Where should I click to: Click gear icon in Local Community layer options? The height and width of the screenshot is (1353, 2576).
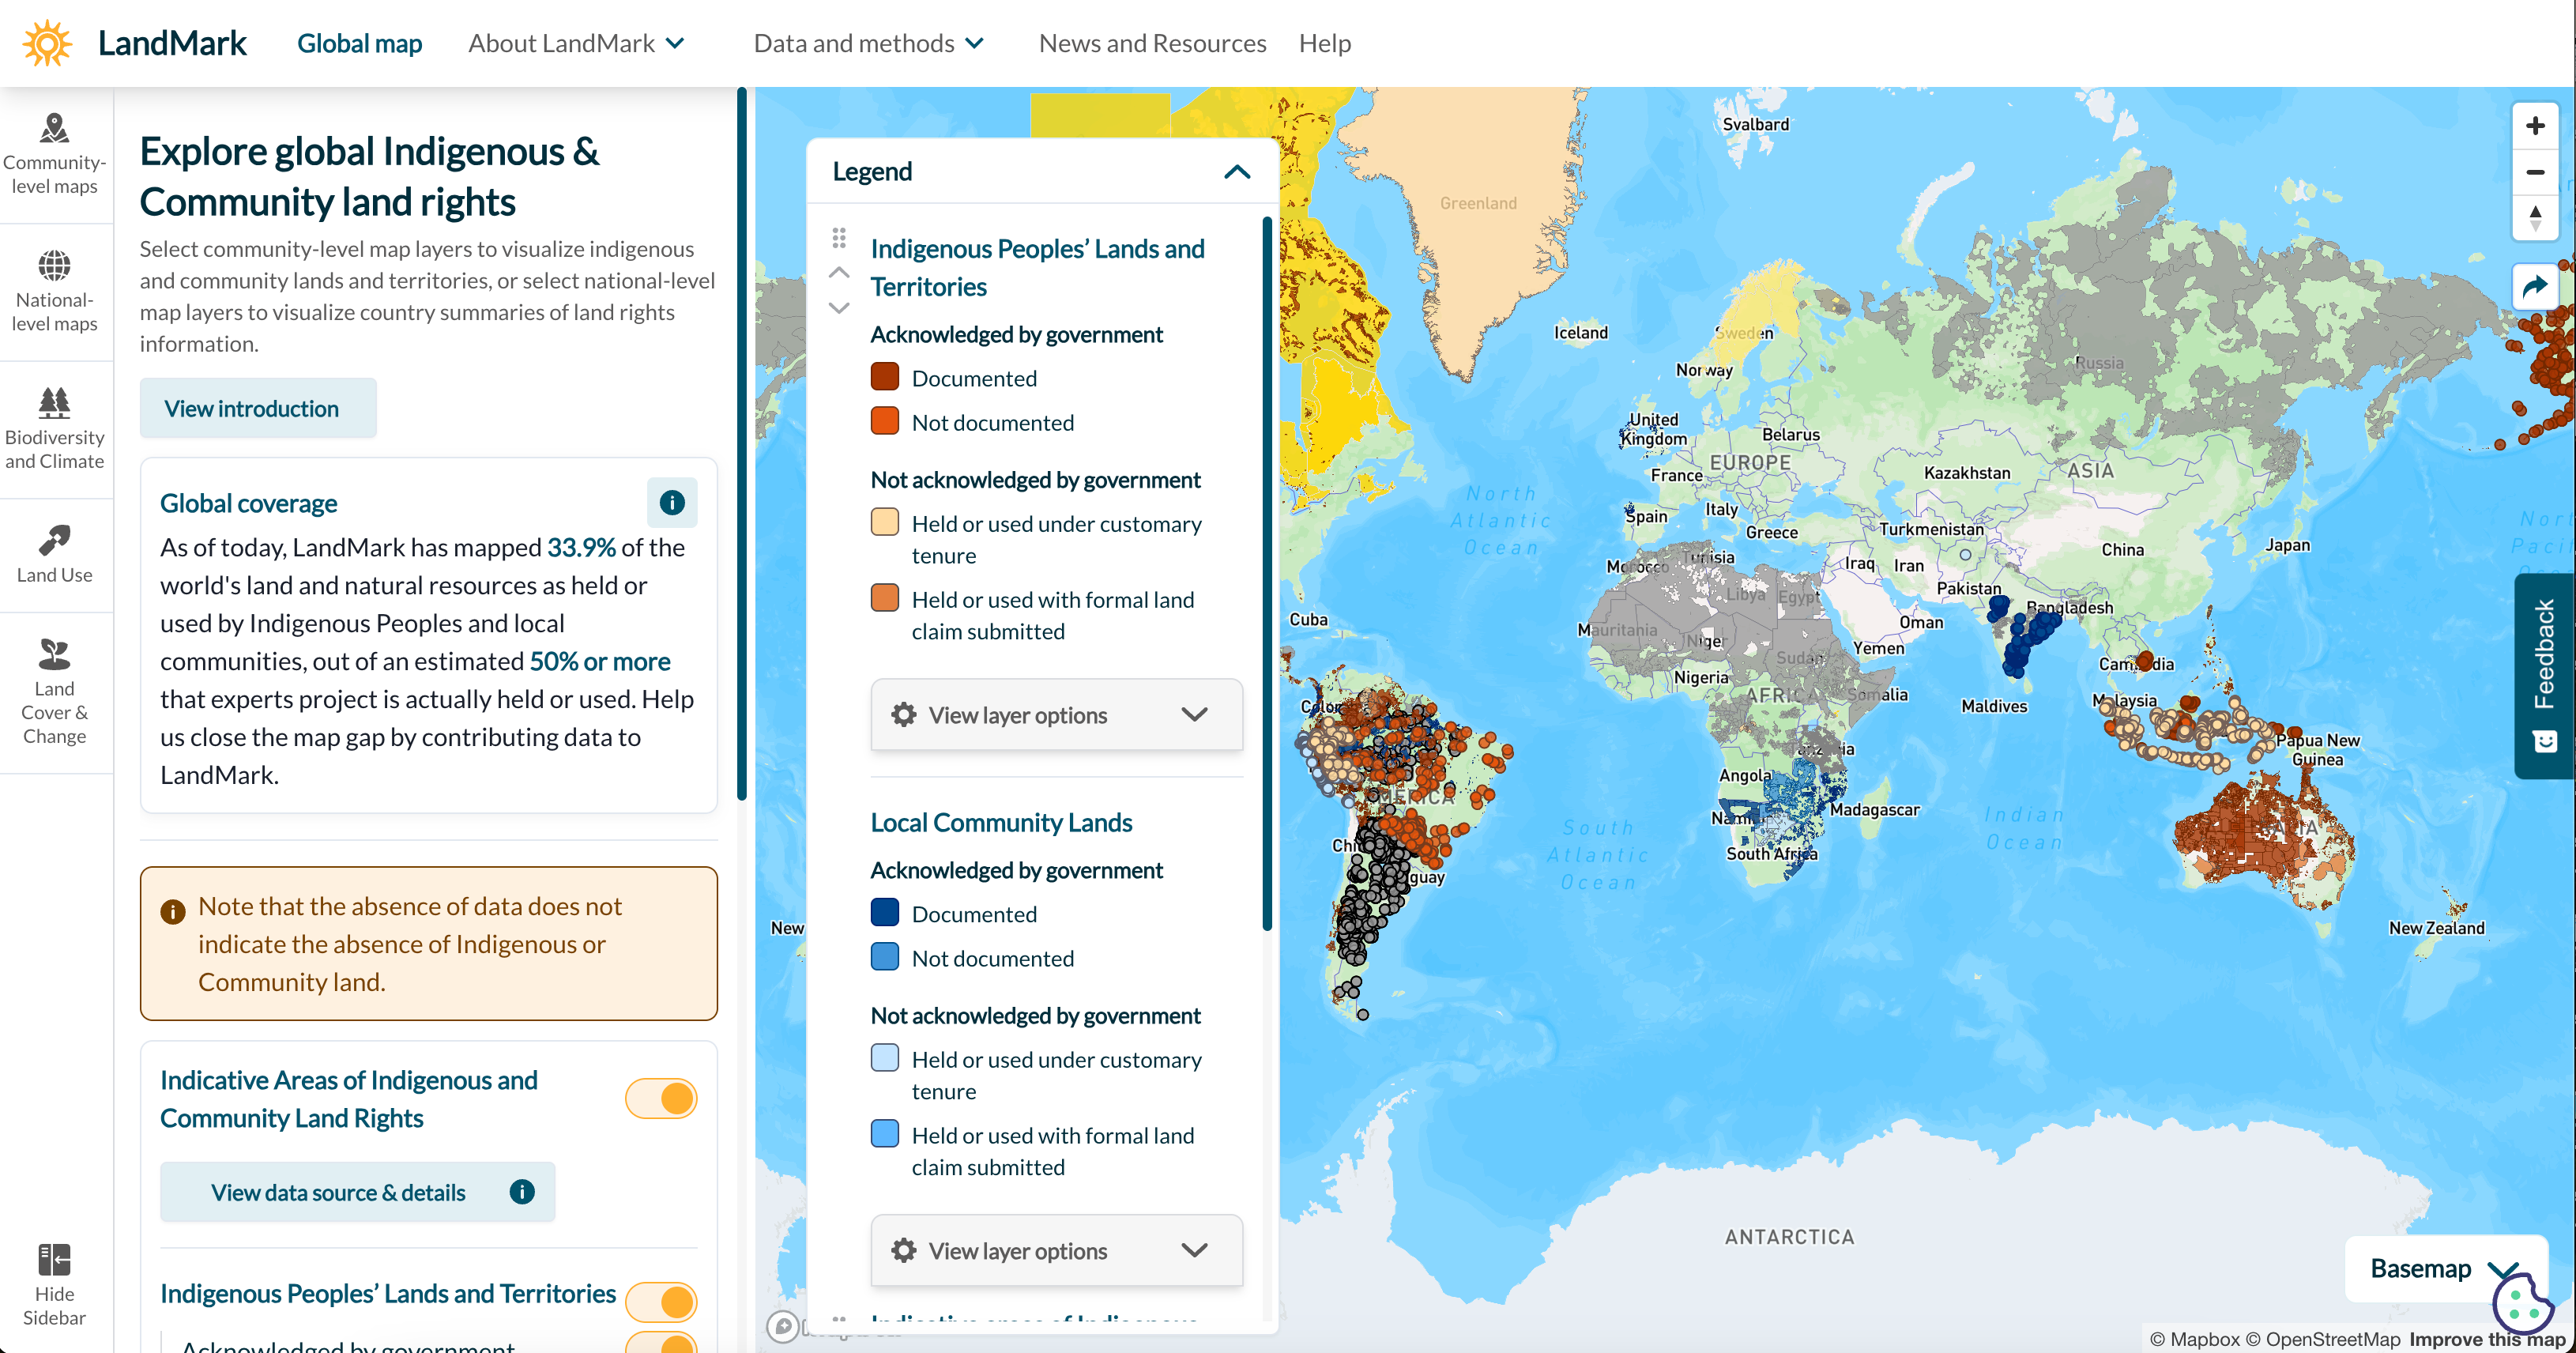pyautogui.click(x=904, y=1250)
